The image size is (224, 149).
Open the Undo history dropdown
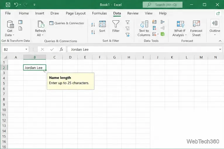click(20, 5)
